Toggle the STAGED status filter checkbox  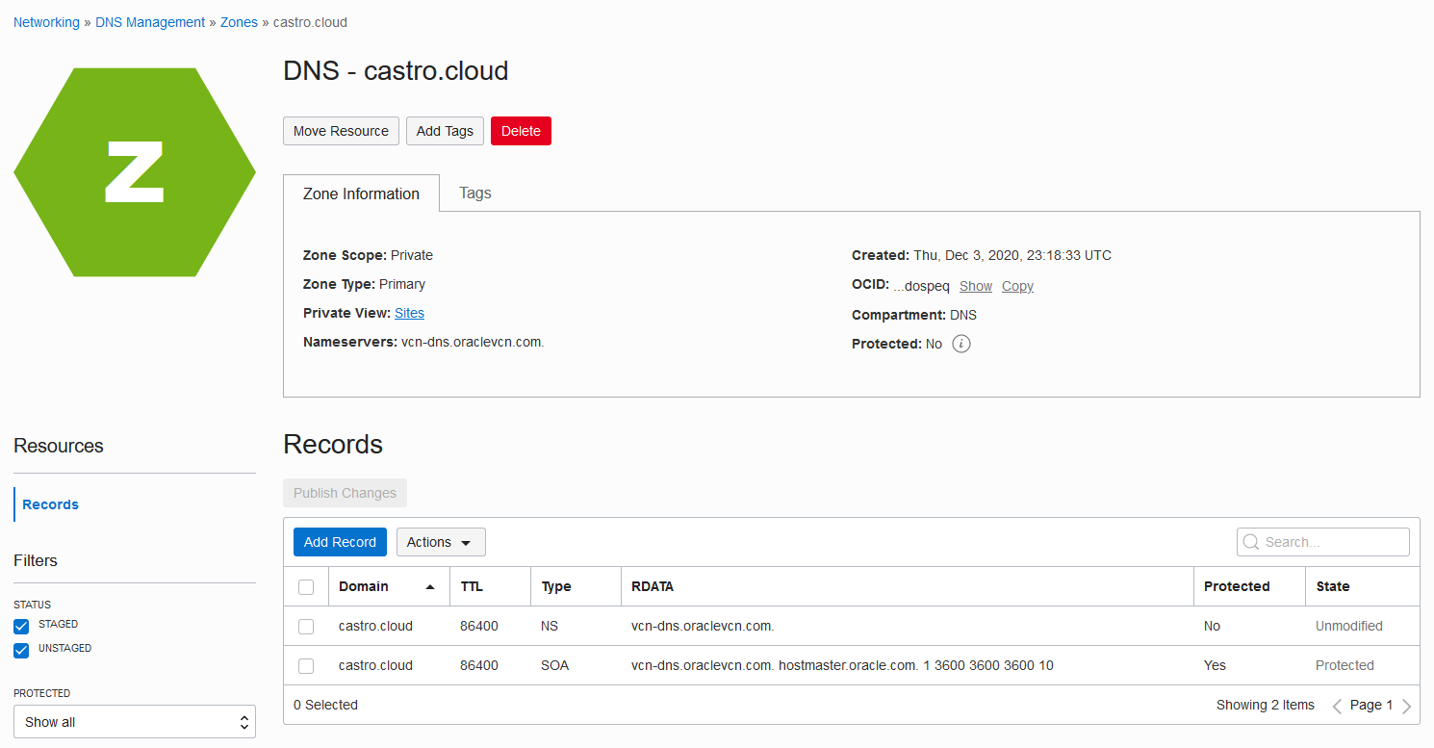21,627
